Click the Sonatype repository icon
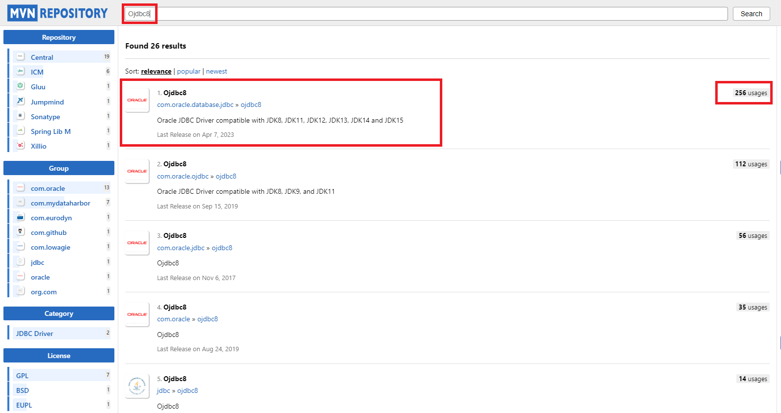Screen dimensions: 781x413 21,116
